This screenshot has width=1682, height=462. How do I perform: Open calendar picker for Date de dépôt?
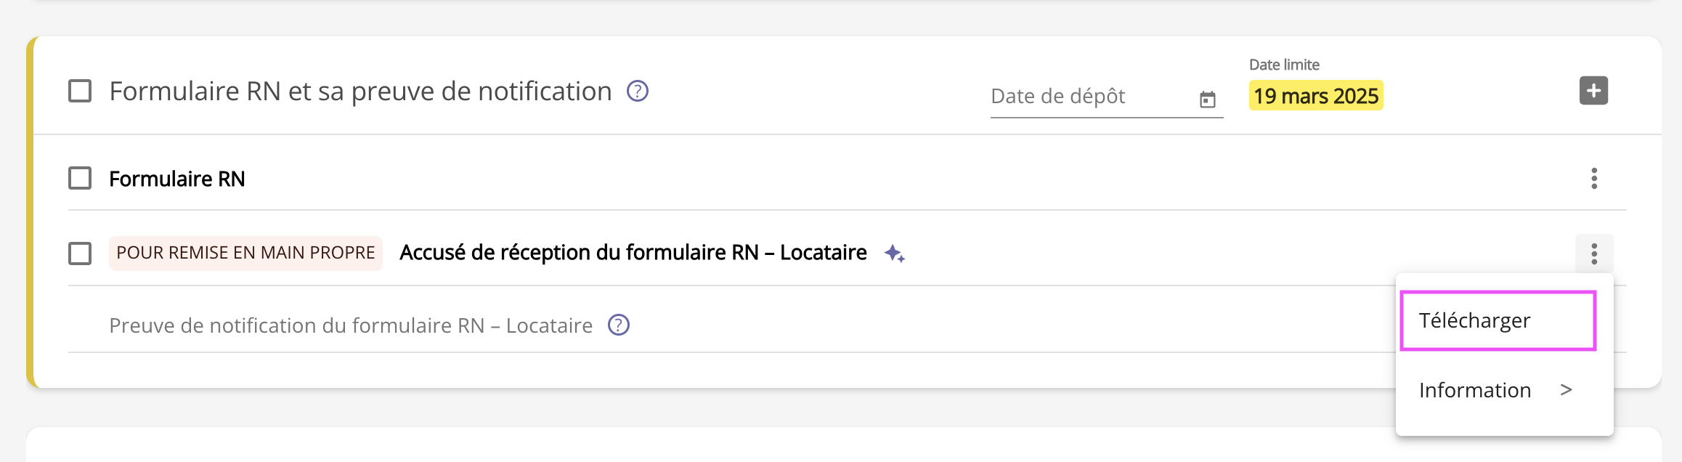coord(1207,100)
